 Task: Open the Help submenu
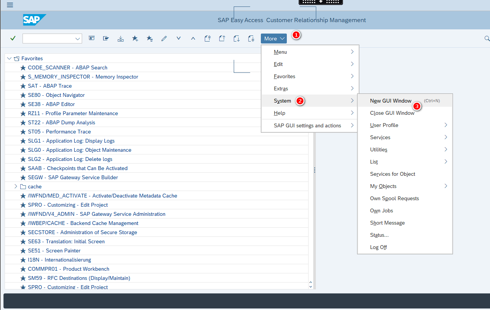[x=310, y=113]
